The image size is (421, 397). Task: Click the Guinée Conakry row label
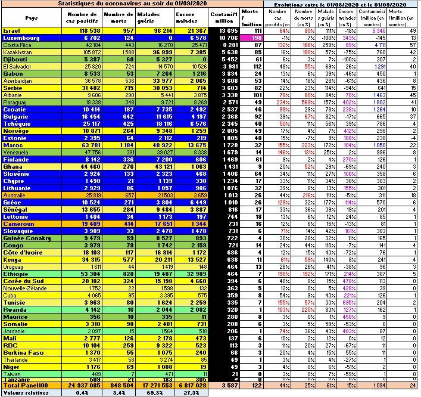pyautogui.click(x=32, y=238)
